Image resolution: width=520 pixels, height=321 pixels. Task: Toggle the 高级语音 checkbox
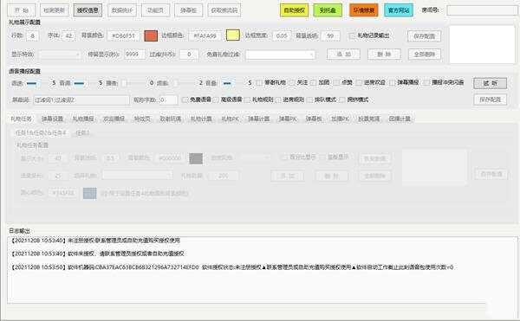pyautogui.click(x=216, y=100)
